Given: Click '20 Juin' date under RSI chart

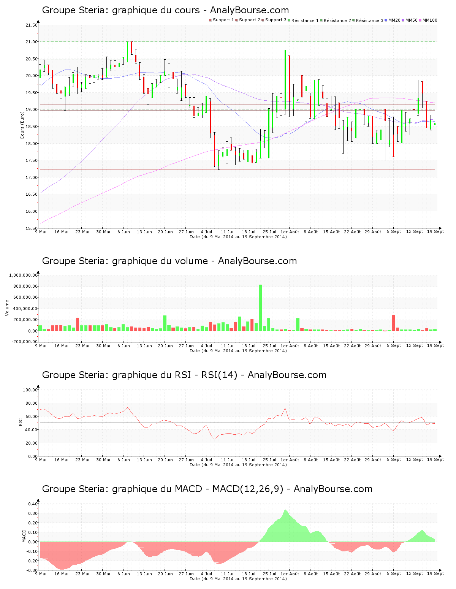Looking at the screenshot, I should tap(165, 460).
